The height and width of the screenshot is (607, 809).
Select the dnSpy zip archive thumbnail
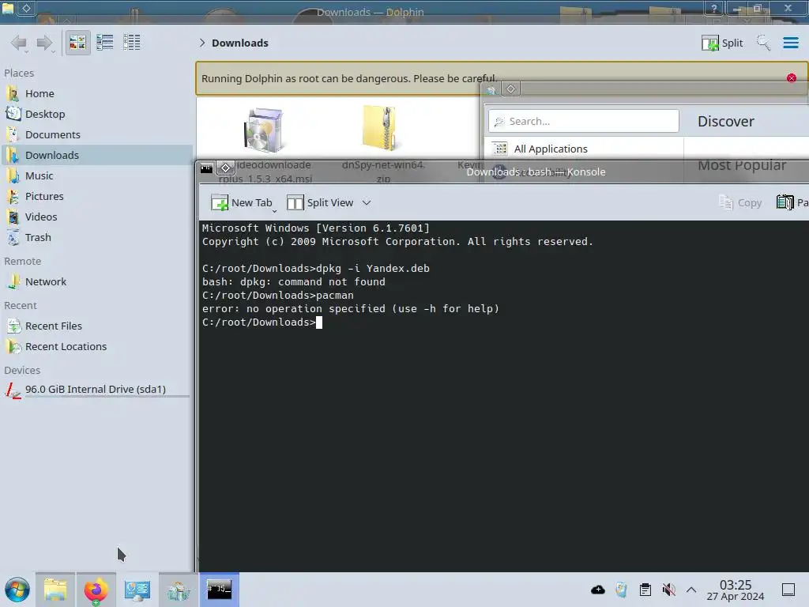click(x=380, y=128)
